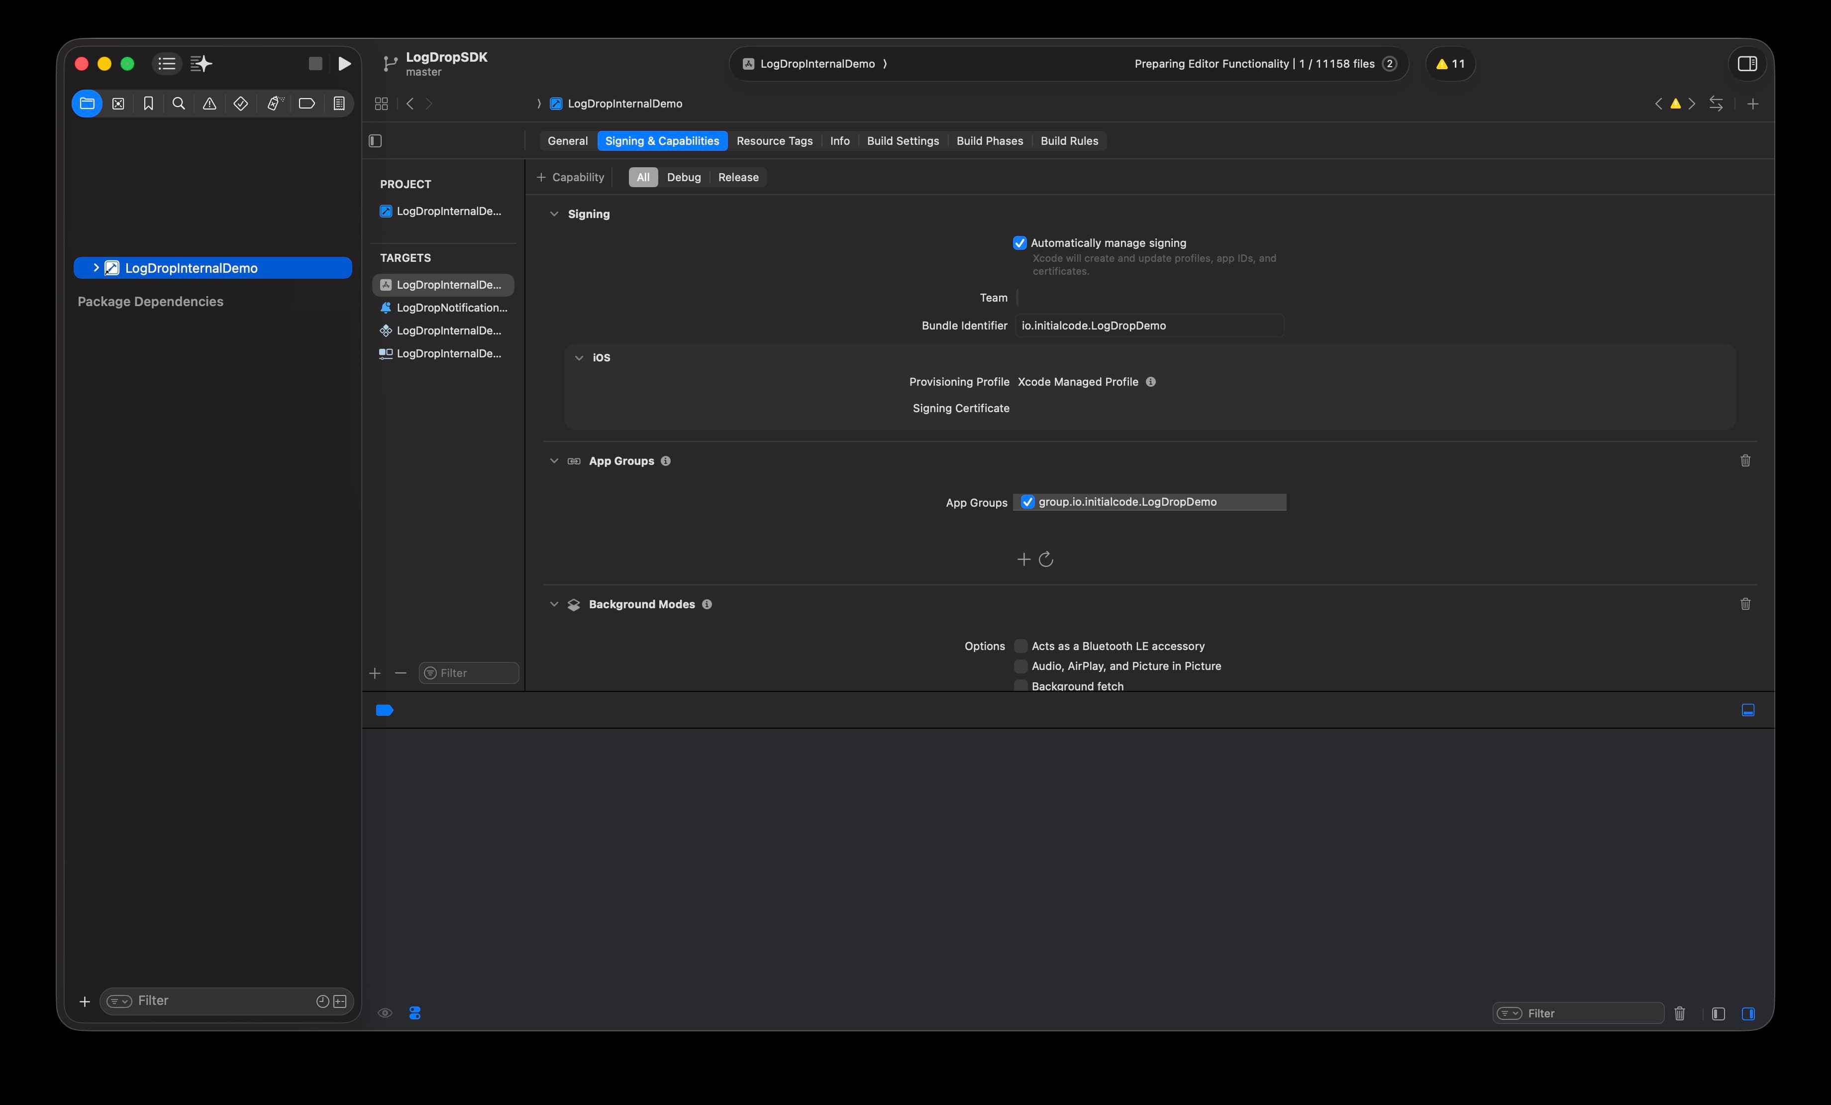The height and width of the screenshot is (1105, 1831).
Task: Stop the running build
Action: (315, 64)
